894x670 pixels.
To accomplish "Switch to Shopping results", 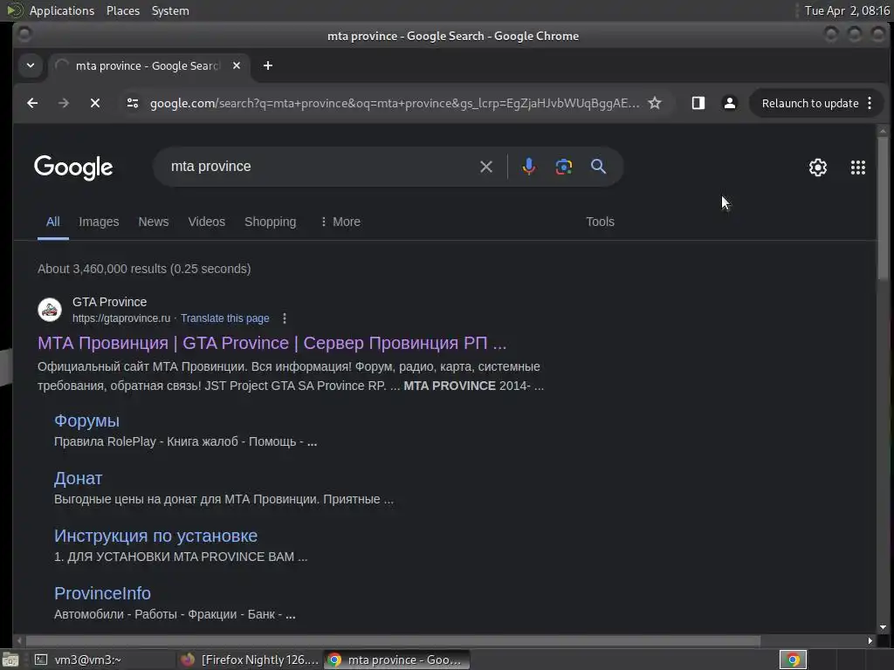I will click(x=271, y=222).
